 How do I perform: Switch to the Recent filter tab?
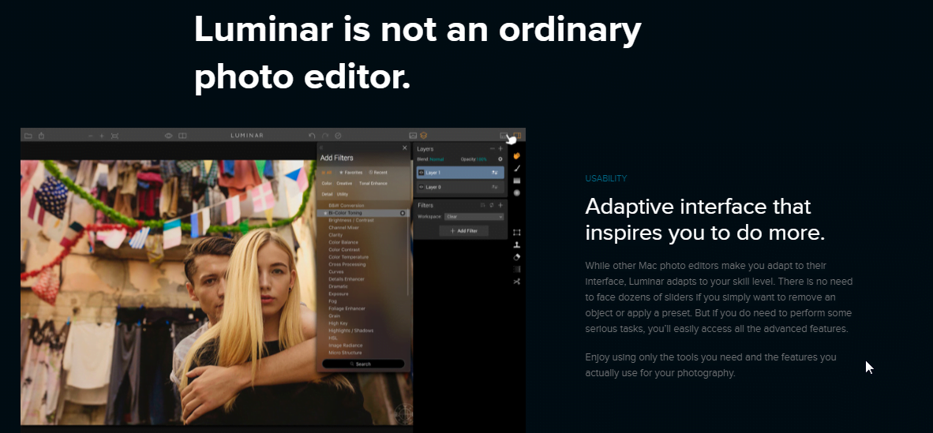[378, 173]
